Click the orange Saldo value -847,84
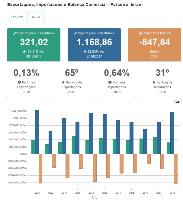 pyautogui.click(x=155, y=42)
